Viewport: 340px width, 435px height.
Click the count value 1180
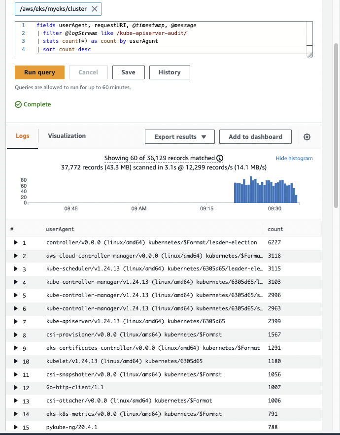point(274,361)
